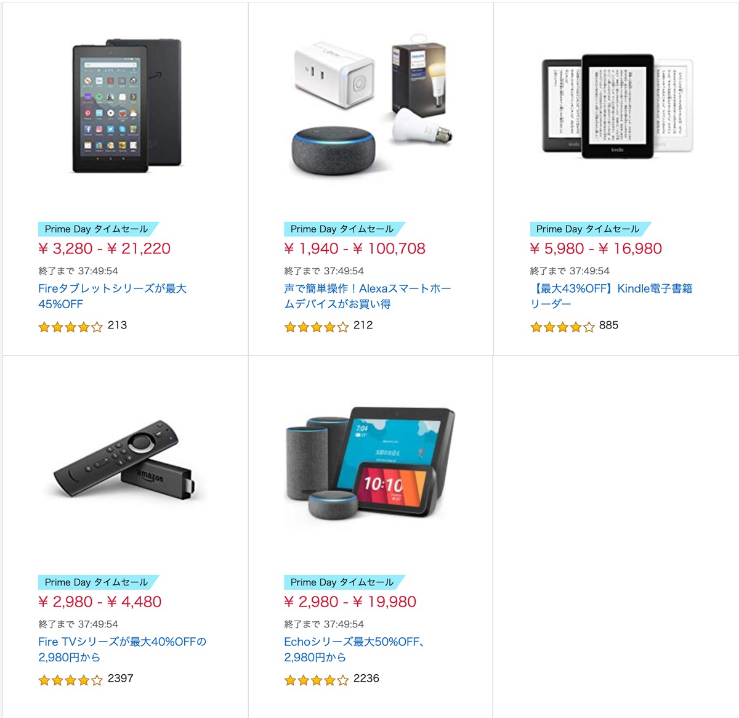Click the star rating with 212 reviews
Image resolution: width=739 pixels, height=718 pixels.
click(316, 327)
